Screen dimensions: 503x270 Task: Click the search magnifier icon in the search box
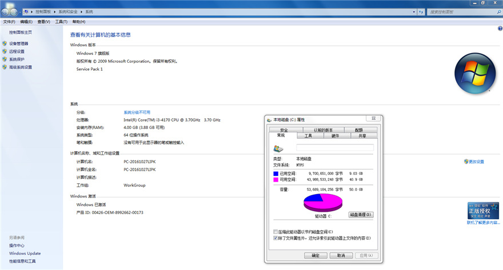click(x=499, y=12)
